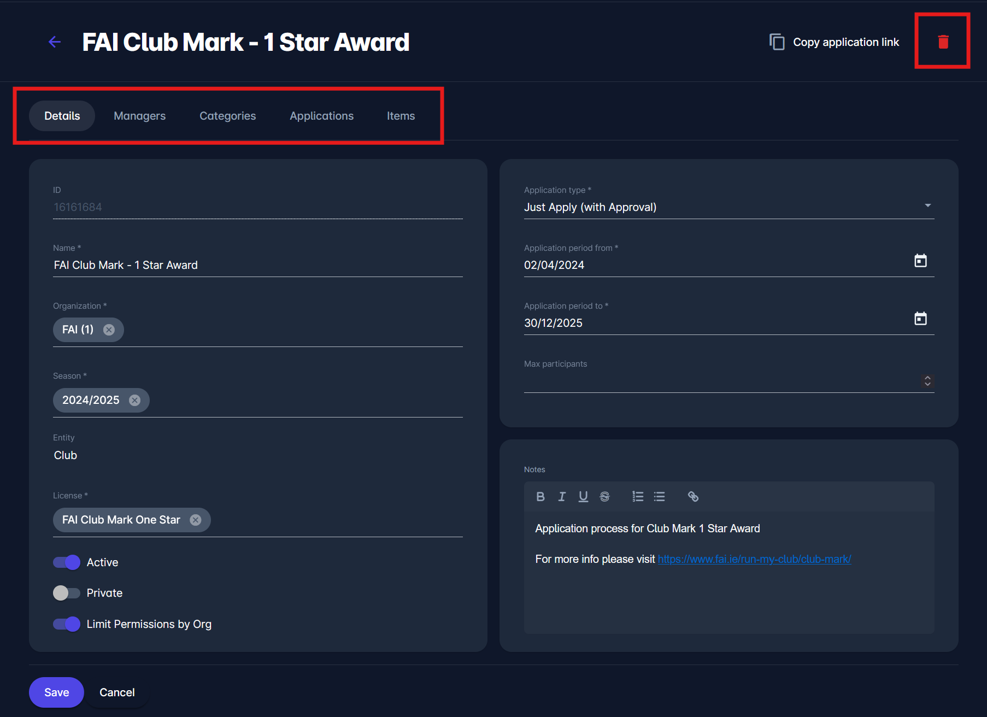The height and width of the screenshot is (717, 987).
Task: Disable the Active toggle
Action: 67,562
